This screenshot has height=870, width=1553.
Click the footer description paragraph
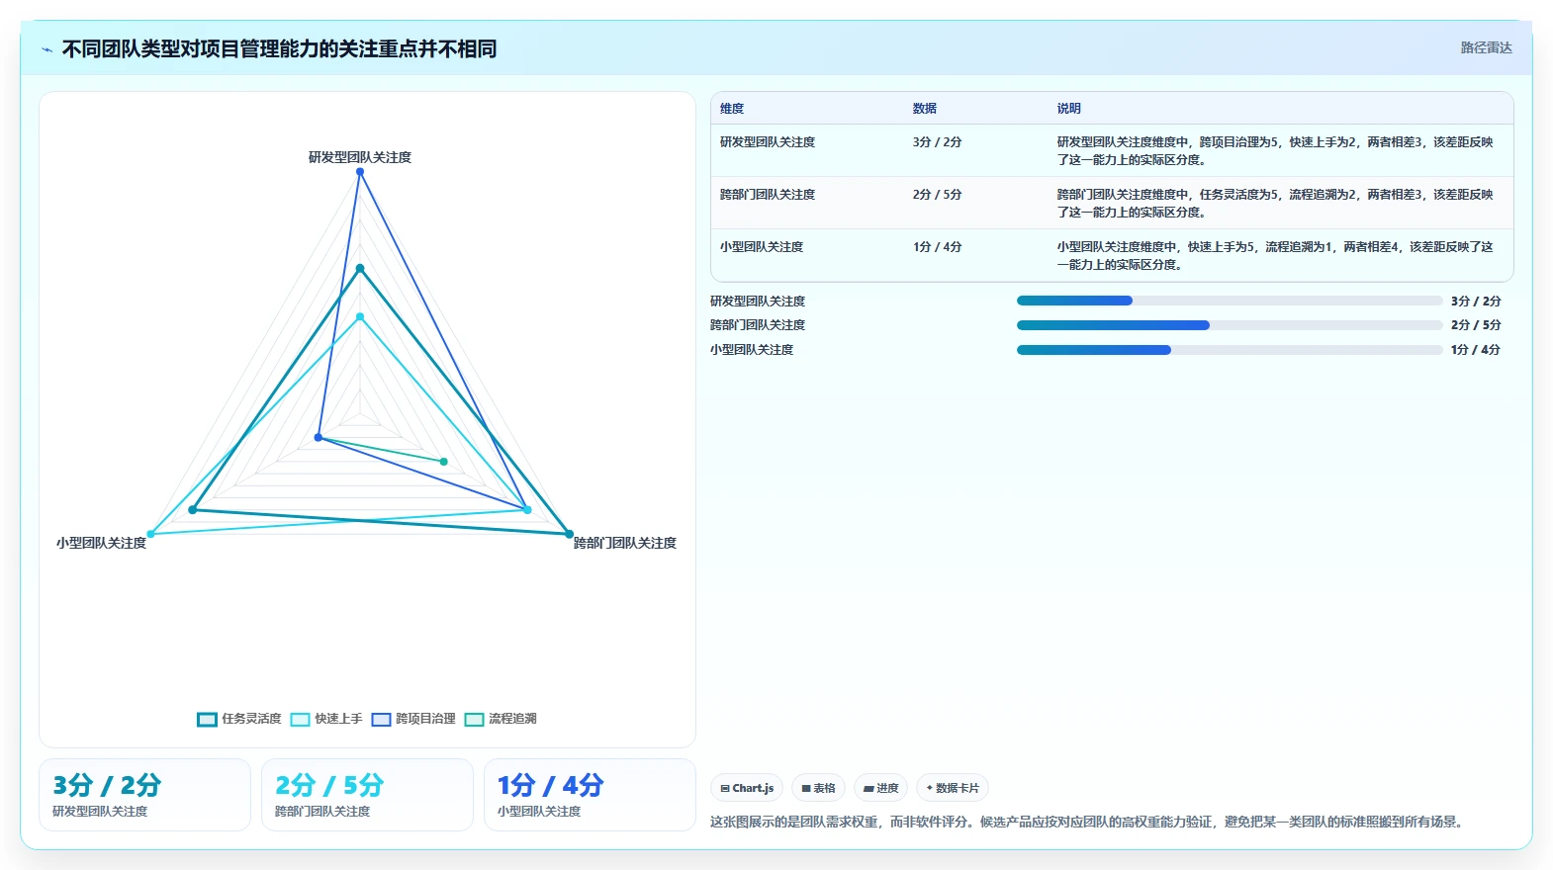(1089, 822)
